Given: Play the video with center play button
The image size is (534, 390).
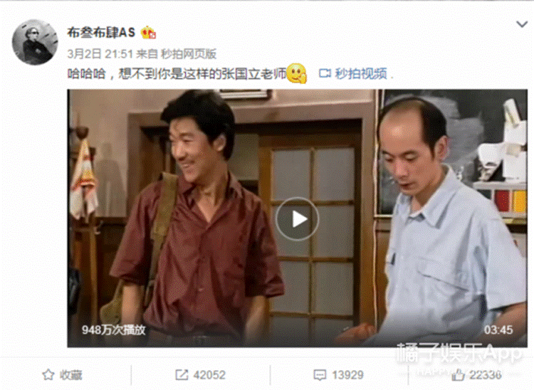Looking at the screenshot, I should (297, 218).
